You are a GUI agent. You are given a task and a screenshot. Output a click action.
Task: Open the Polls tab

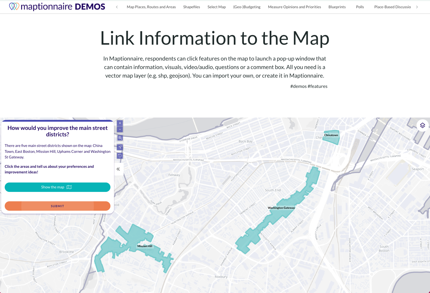[360, 7]
